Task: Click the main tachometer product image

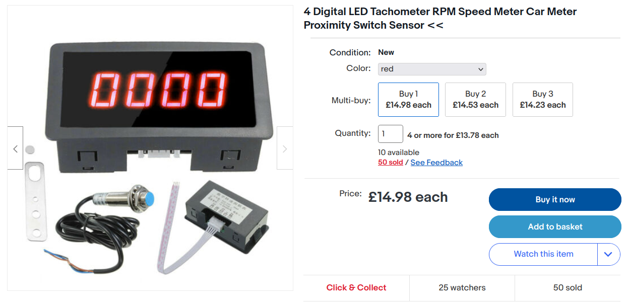Action: [150, 148]
